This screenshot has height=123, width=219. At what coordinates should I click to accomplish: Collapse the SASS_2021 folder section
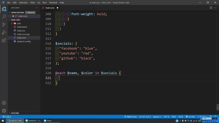tap(10, 20)
